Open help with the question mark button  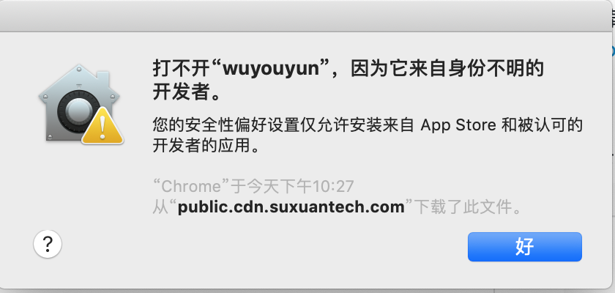(x=48, y=244)
